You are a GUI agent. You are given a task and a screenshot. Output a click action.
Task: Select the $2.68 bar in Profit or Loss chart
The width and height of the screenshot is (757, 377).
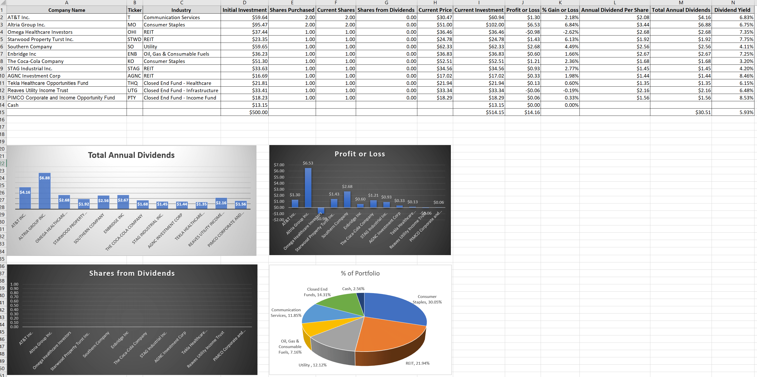click(x=347, y=199)
